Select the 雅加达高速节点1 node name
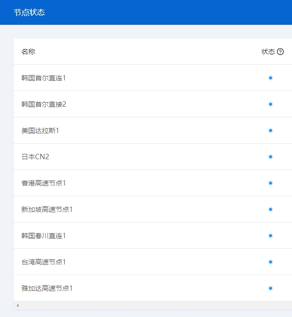Viewport: 292px width, 317px height. point(47,288)
